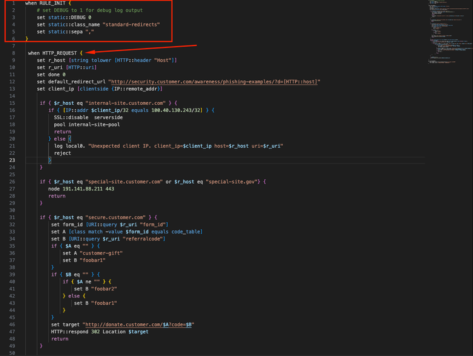Click the highlighted closing brace on line 22
Screen dimensions: 473x356
pyautogui.click(x=50, y=160)
